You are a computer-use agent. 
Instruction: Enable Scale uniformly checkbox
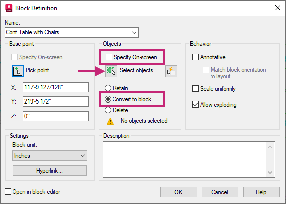pos(195,89)
